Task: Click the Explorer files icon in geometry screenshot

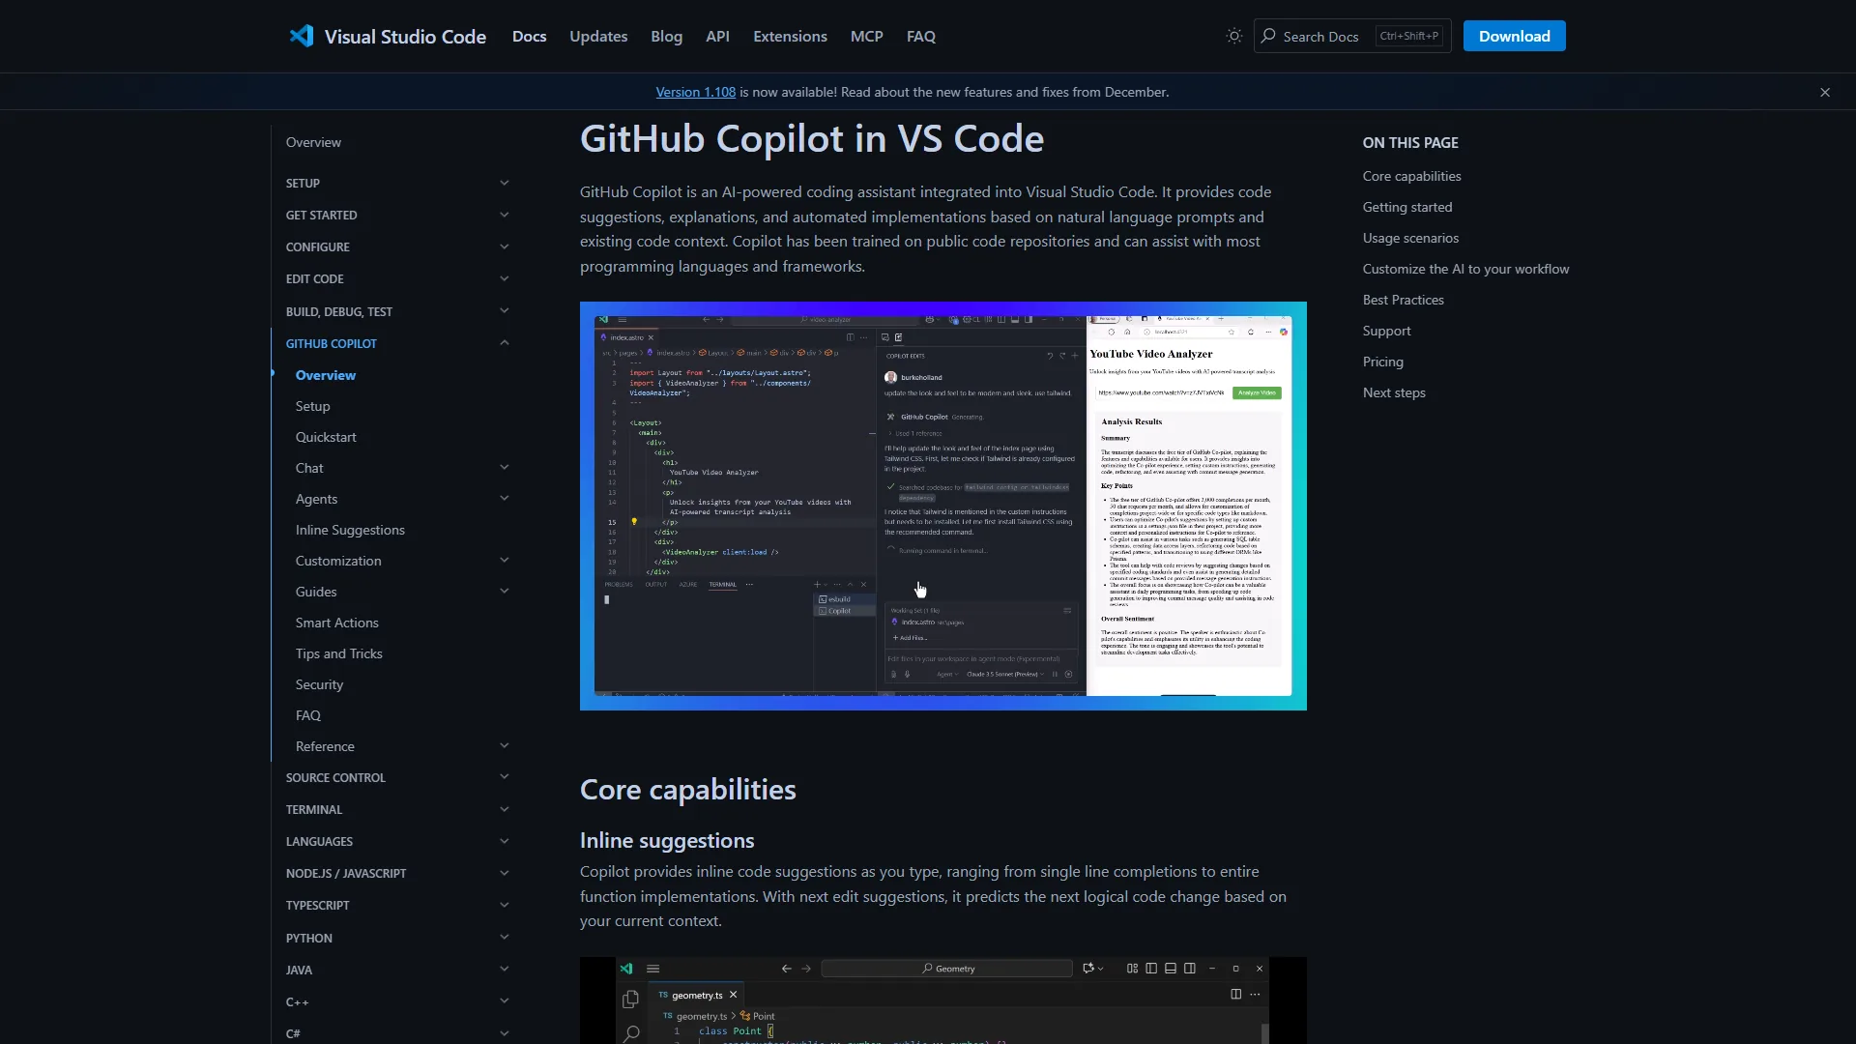Action: tap(630, 999)
